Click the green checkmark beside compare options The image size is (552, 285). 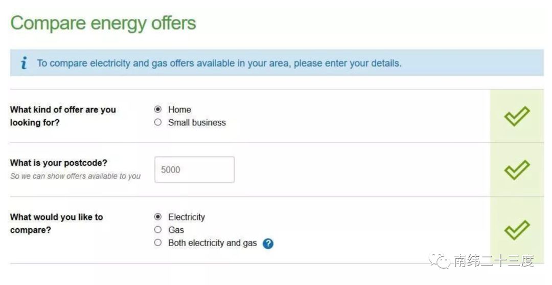point(517,230)
